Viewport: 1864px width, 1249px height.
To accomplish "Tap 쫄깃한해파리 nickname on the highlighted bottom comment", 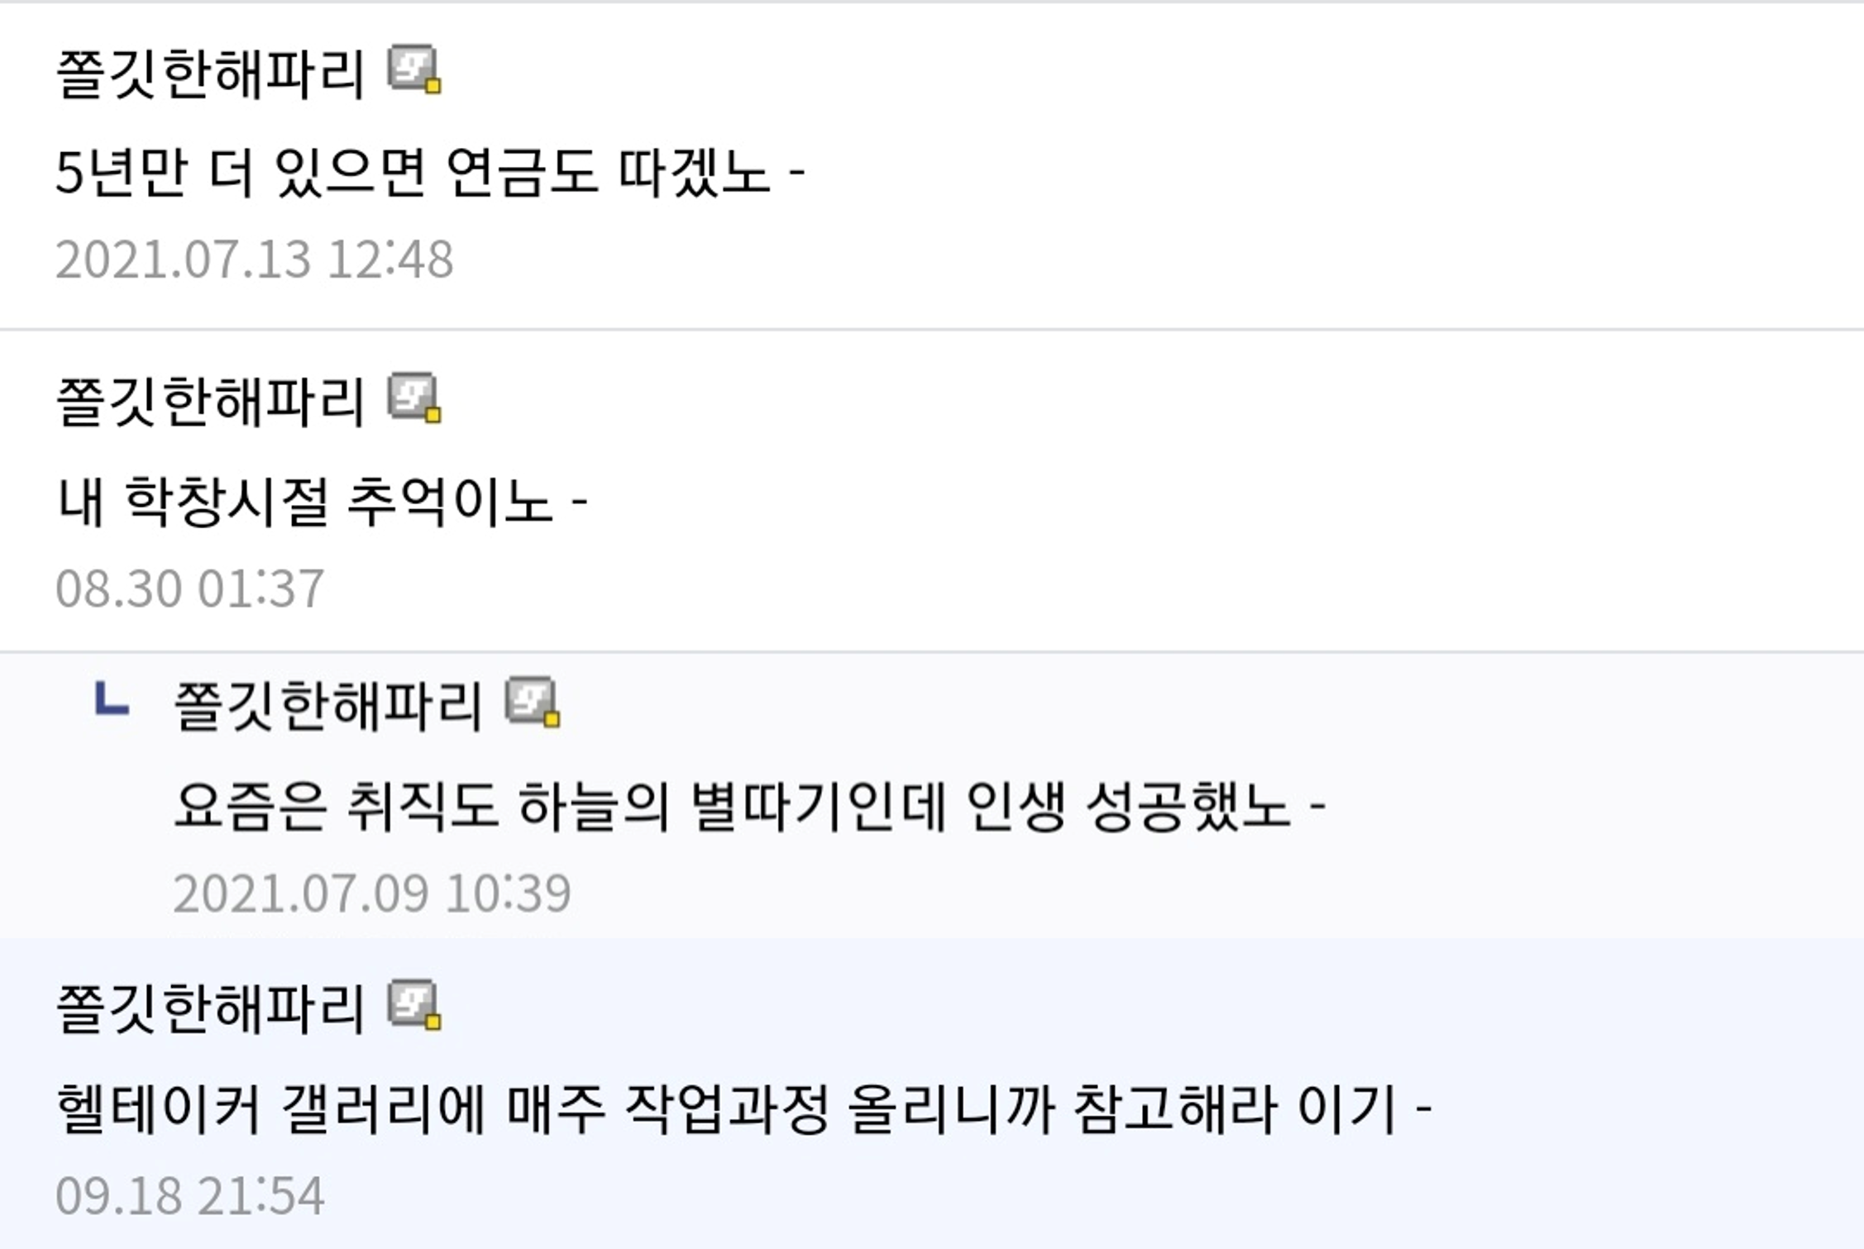I will tap(210, 1009).
